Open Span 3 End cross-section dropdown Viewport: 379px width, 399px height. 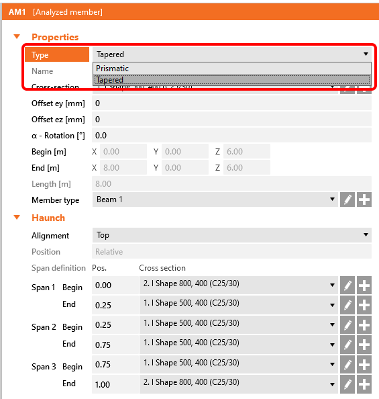[x=238, y=384]
